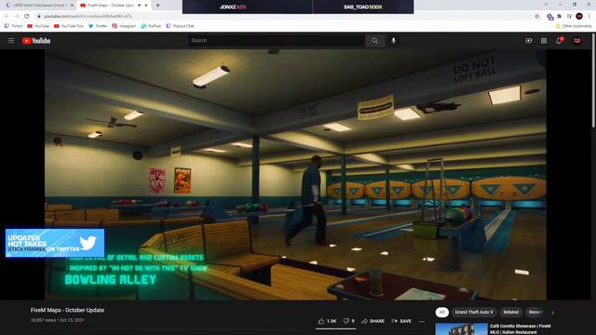
Task: Open the media control toolbar icon
Action: 569,17
